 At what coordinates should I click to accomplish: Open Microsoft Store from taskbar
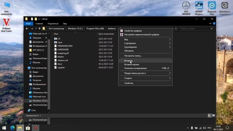point(28,128)
